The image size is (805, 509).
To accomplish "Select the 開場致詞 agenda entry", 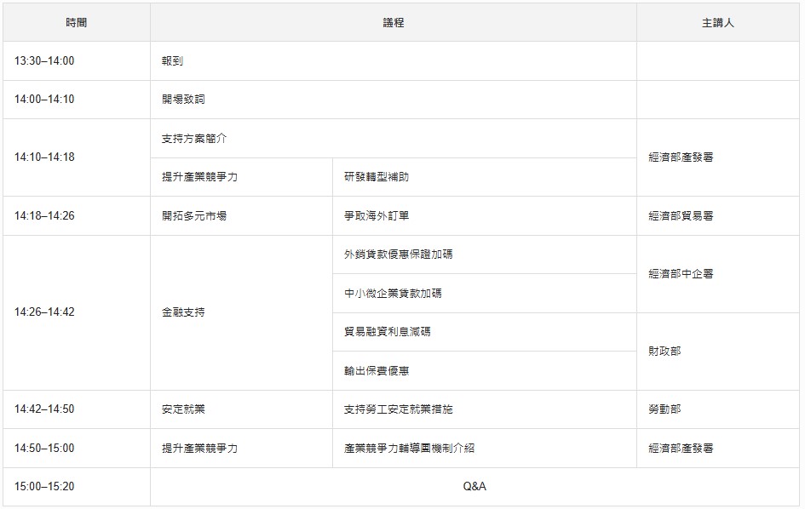I will point(183,100).
